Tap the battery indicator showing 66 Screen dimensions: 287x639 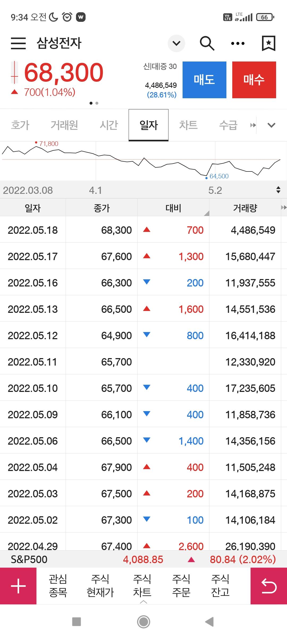[x=265, y=17]
